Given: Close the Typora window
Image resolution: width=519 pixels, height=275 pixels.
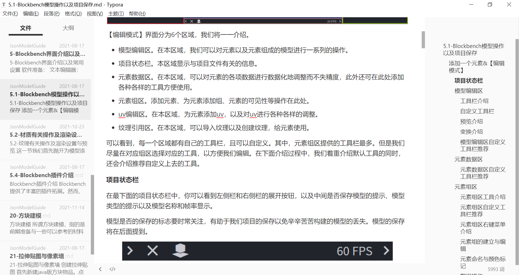Looking at the screenshot, I should pos(509,5).
